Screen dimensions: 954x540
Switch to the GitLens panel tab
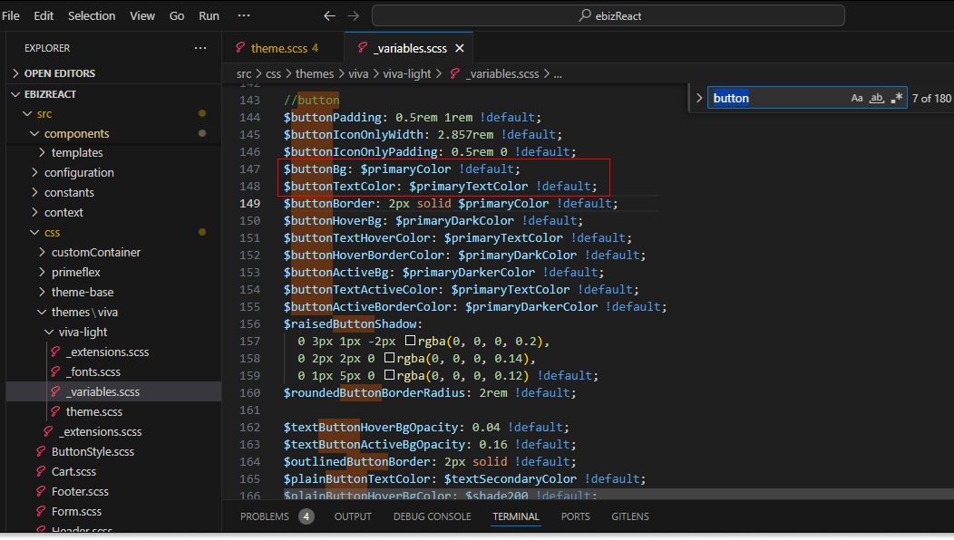630,516
